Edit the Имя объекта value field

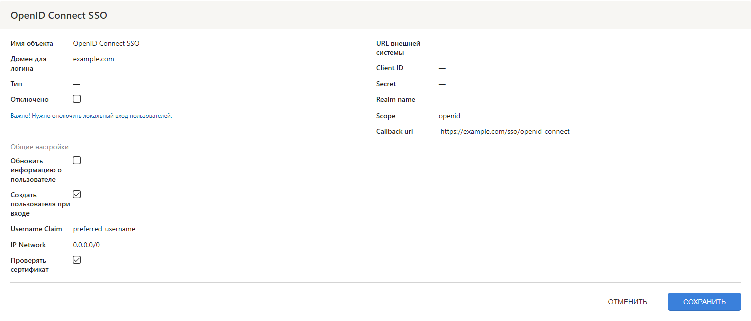(106, 43)
